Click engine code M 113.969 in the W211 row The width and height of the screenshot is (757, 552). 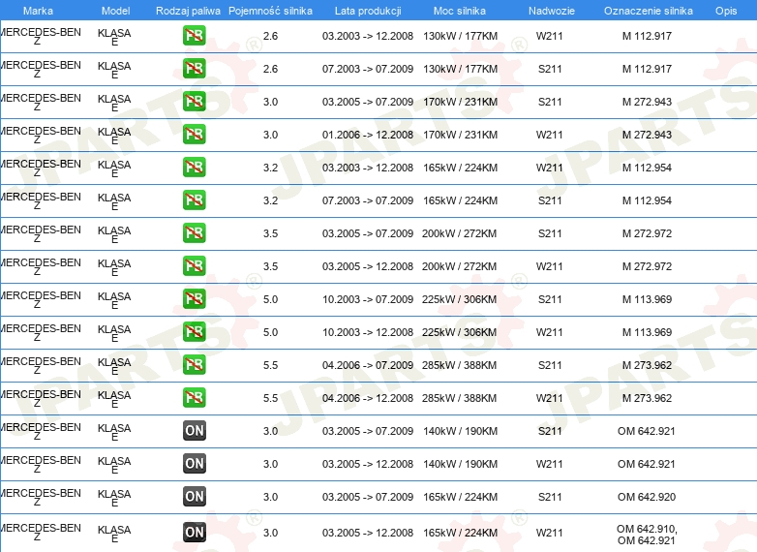point(647,332)
